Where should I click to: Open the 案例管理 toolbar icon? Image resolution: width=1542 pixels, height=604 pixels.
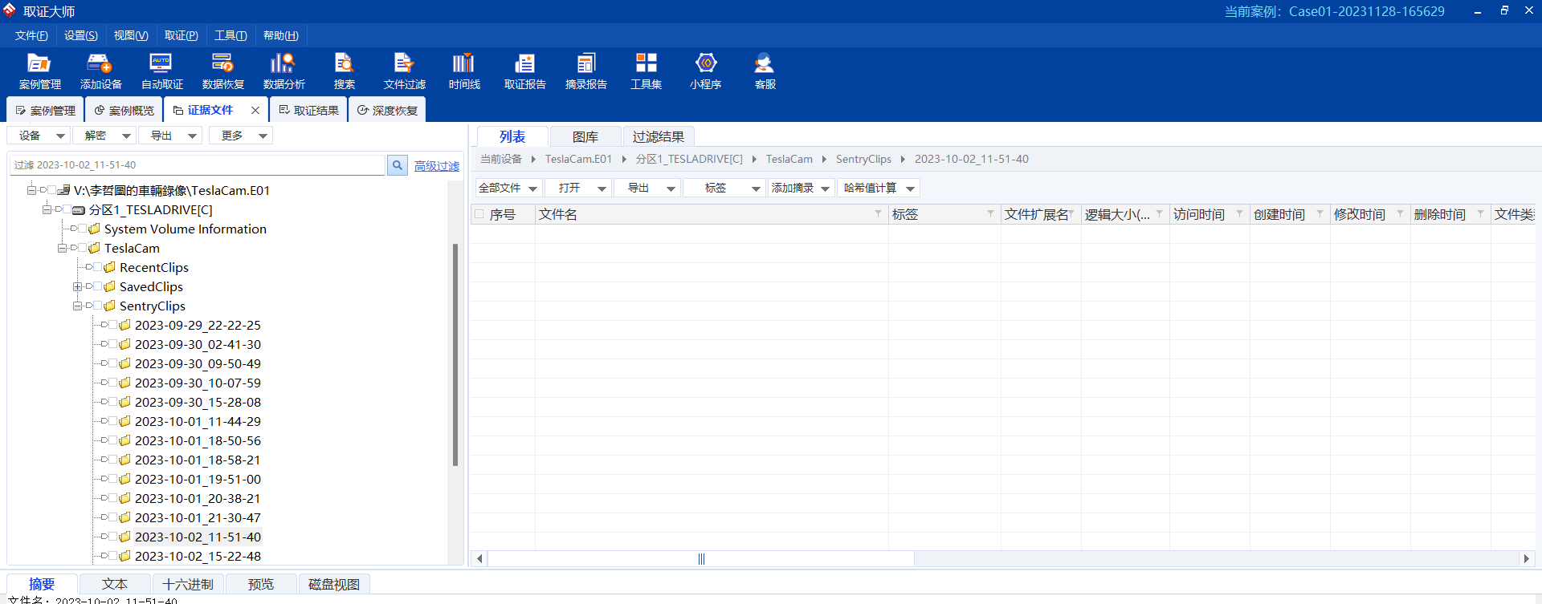pos(39,71)
